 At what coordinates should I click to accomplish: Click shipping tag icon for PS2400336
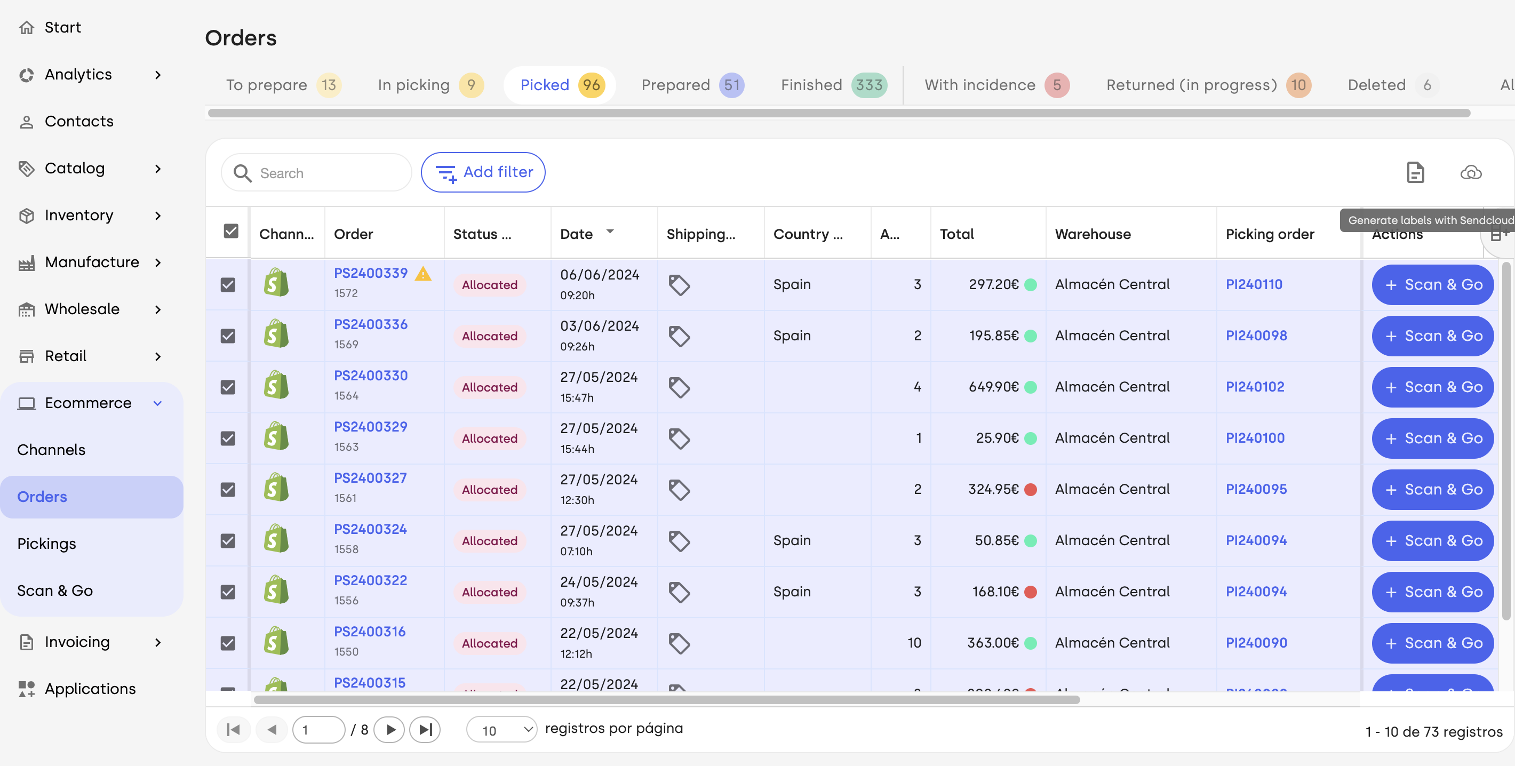click(x=679, y=336)
